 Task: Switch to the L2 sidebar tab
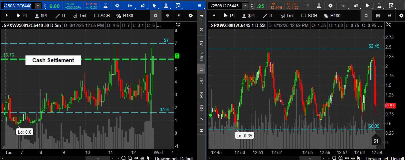[201, 120]
